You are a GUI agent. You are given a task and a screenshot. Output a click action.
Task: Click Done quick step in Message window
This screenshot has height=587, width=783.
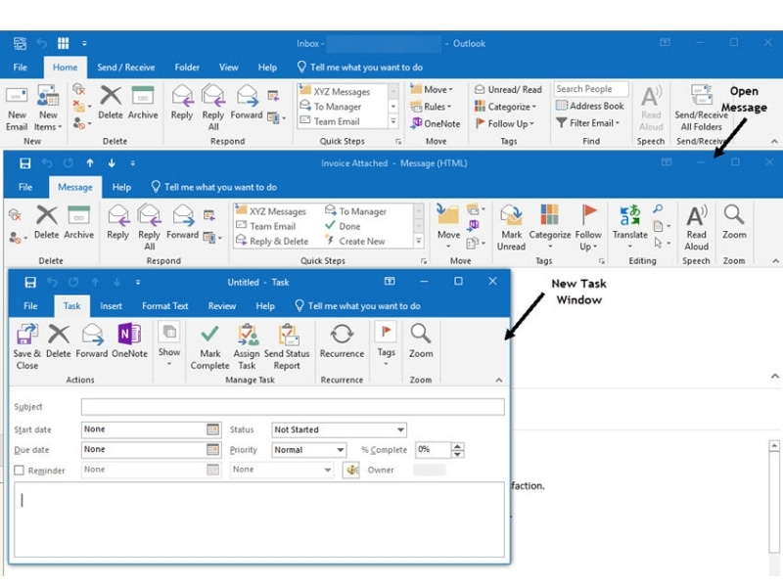(x=344, y=226)
